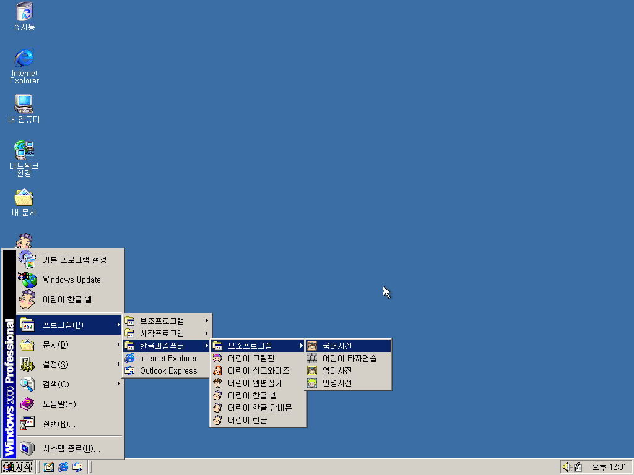Open the 영어사전 English dictionary

348,370
